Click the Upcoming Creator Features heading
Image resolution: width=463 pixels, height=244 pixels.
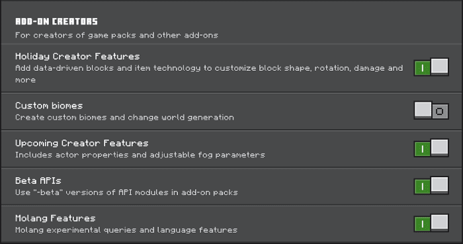point(82,143)
